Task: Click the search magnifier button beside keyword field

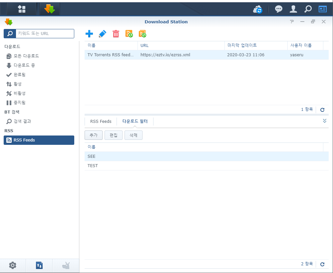Action: point(10,34)
